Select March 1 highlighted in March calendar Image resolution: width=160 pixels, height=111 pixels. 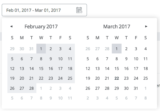[117, 49]
